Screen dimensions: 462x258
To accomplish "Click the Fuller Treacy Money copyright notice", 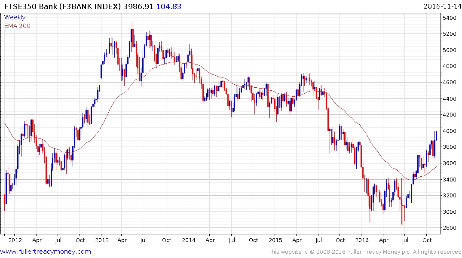I will 365,252.
